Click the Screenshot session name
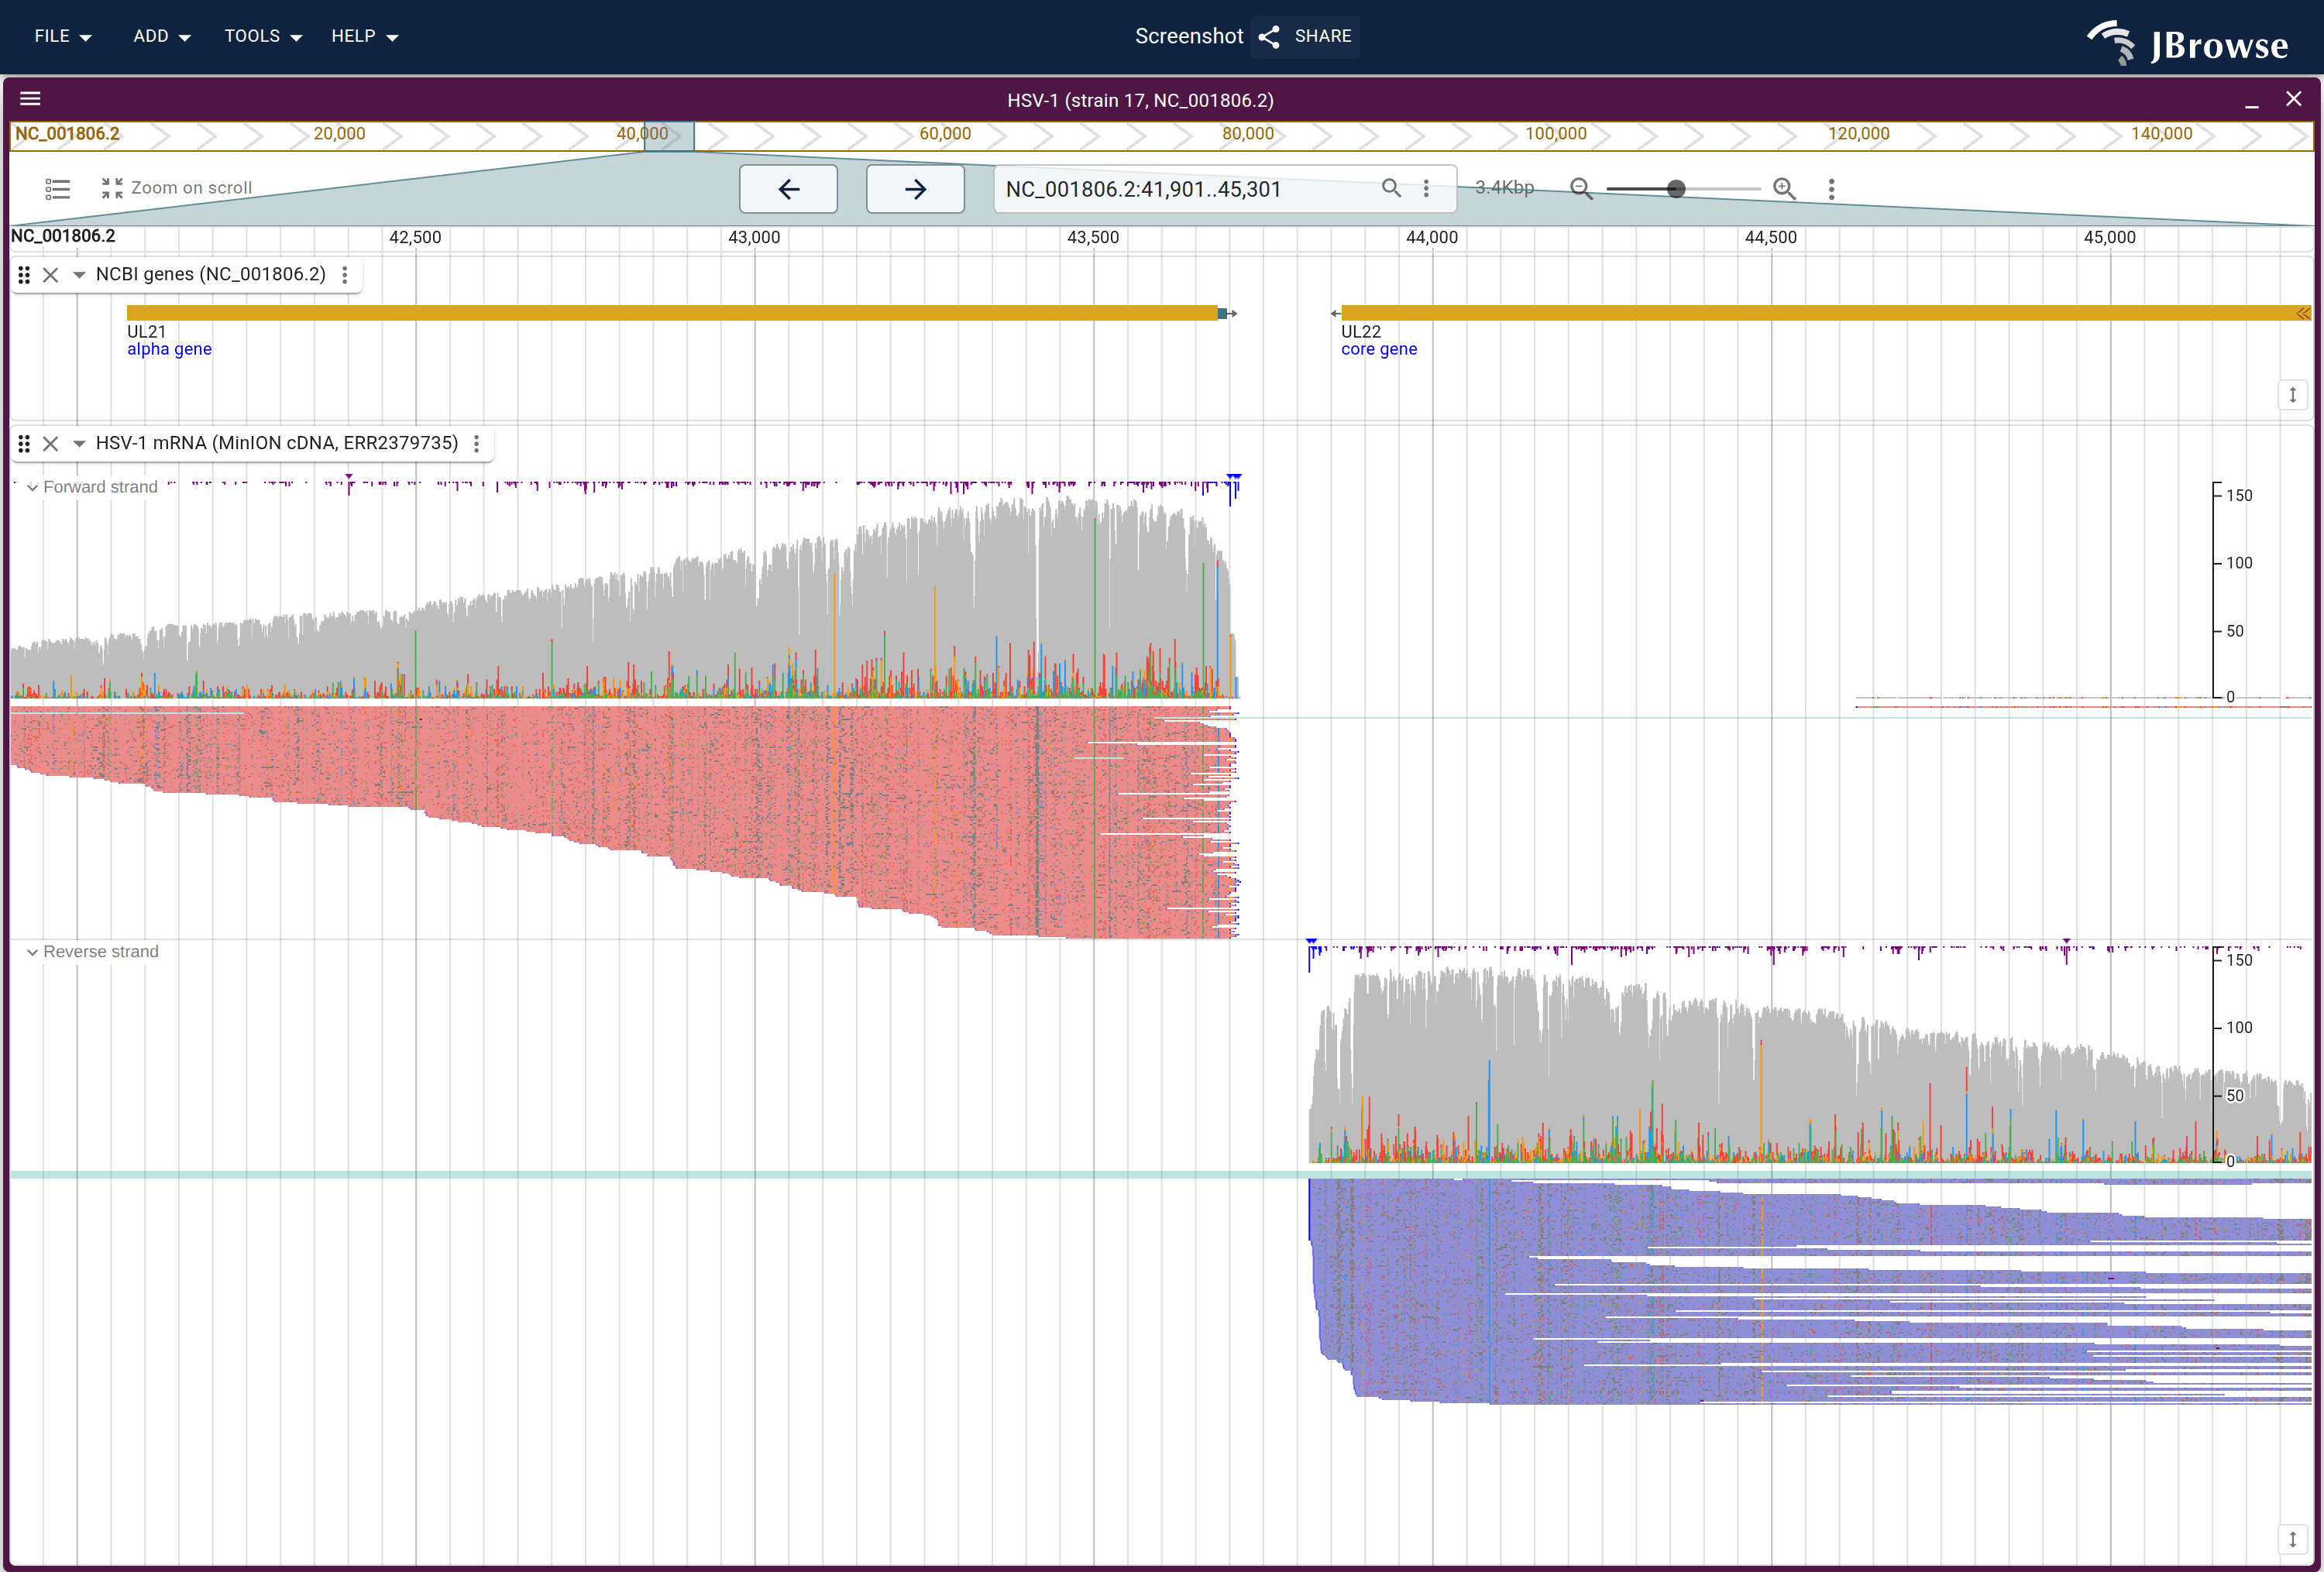Screen dimensions: 2324x1572 [x=1189, y=36]
